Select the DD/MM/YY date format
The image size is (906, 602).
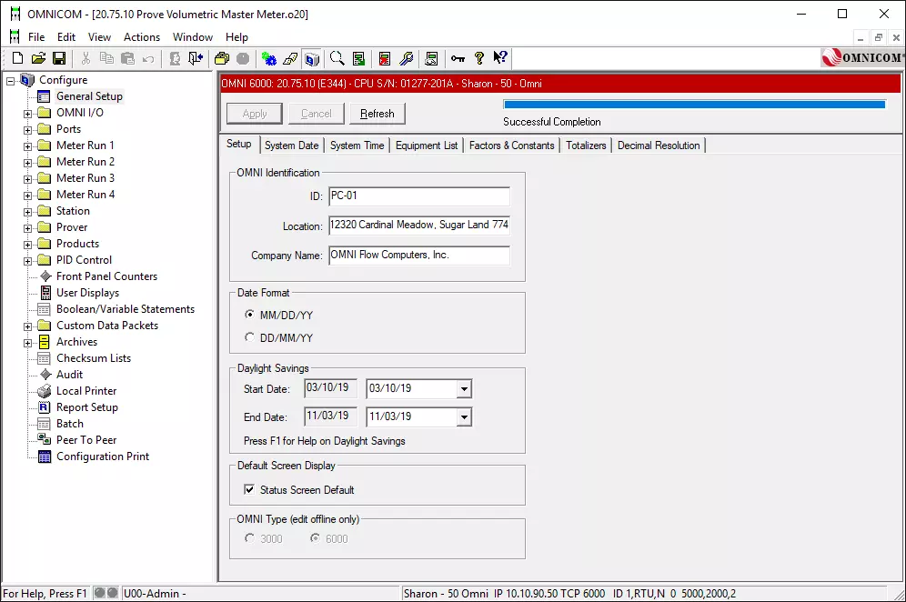pos(249,336)
